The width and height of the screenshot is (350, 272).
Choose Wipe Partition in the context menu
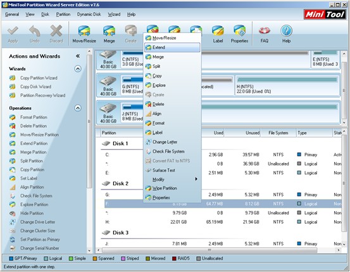click(x=172, y=188)
